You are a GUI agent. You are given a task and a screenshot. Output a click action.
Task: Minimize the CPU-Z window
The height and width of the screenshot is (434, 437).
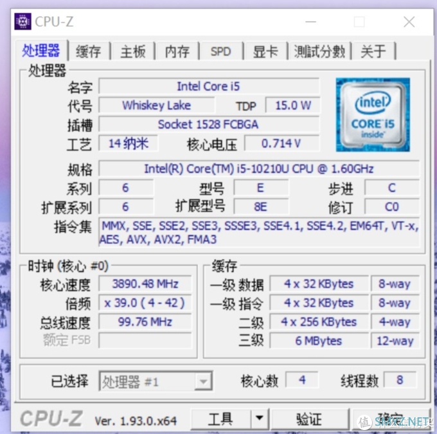coord(310,22)
